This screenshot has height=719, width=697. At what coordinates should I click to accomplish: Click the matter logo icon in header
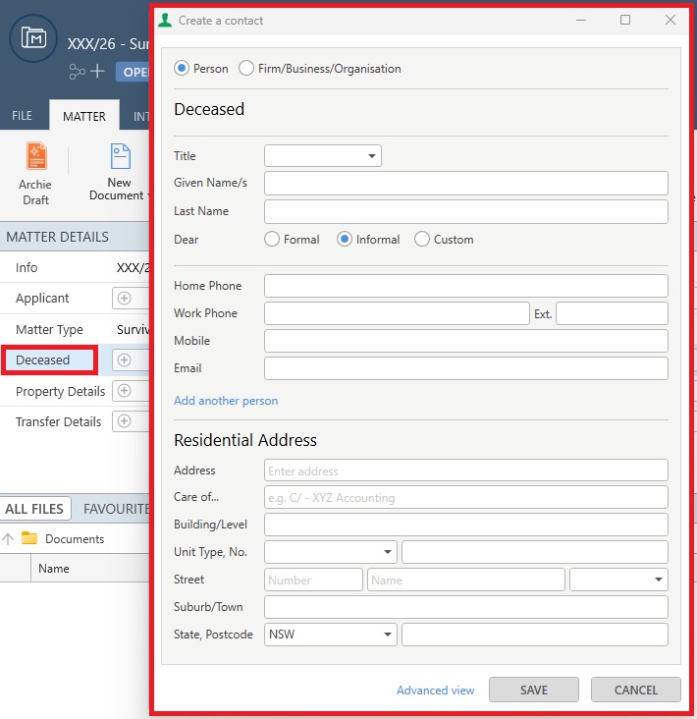(33, 38)
